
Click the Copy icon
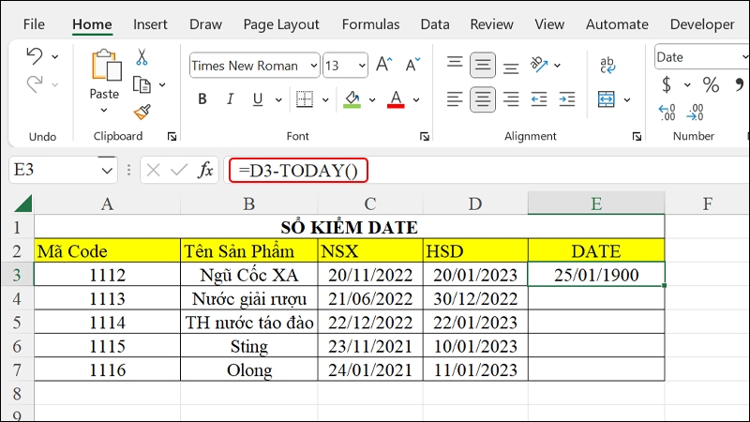click(x=142, y=84)
